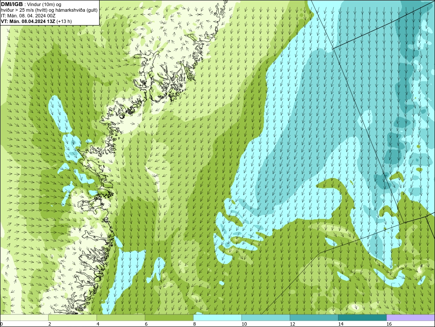Click the 0–2 m/s palest color legend swatch

click(24, 317)
